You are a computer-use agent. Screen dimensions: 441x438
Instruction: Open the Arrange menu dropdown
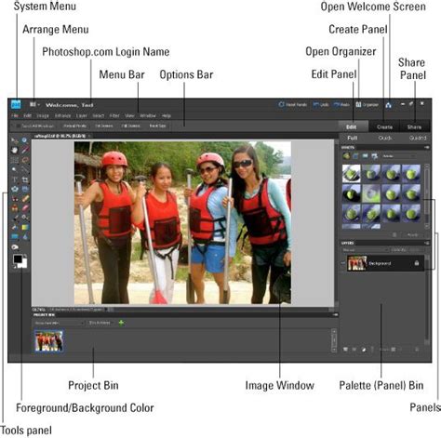34,104
